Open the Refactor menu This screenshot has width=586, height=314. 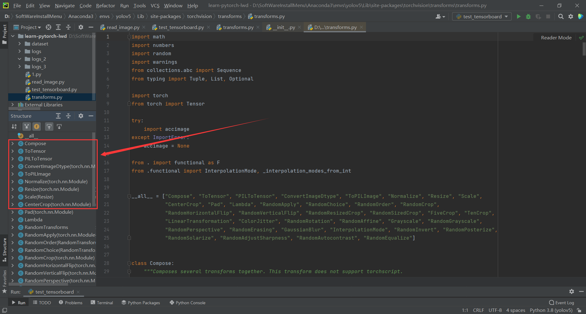coord(105,5)
